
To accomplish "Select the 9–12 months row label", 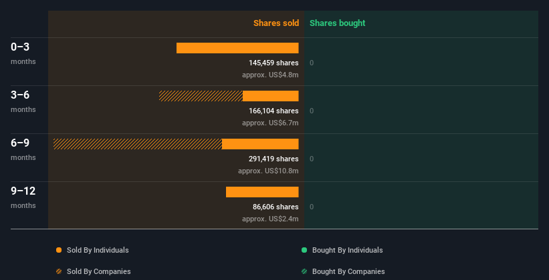I will pos(23,197).
